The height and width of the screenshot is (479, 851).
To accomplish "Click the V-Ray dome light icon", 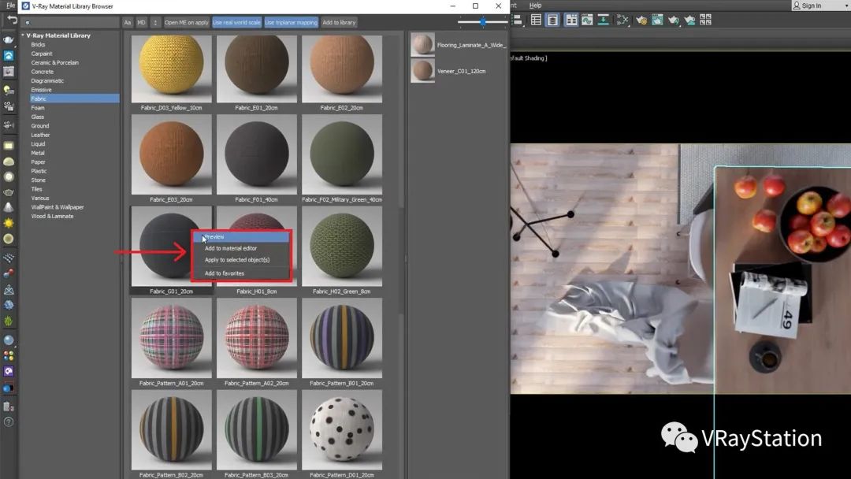I will click(9, 162).
